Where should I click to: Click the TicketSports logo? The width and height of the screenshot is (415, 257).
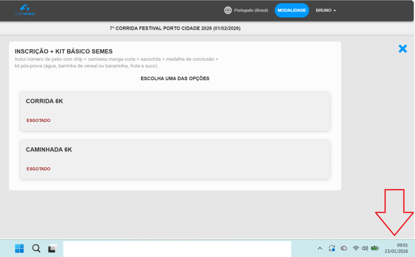(25, 10)
